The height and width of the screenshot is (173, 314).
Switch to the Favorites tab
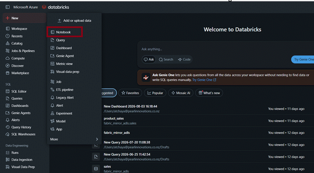130,93
